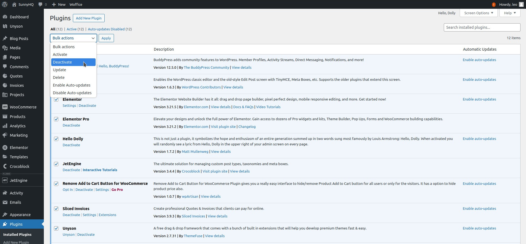This screenshot has height=244, width=526.
Task: Click the Plugins plug icon
Action: (5, 224)
